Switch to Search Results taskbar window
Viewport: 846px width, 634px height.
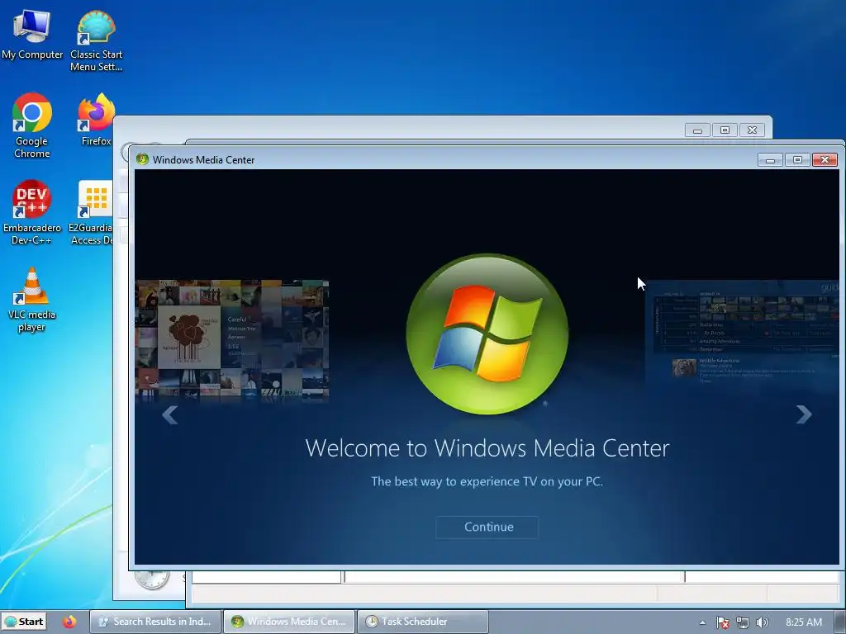point(155,622)
